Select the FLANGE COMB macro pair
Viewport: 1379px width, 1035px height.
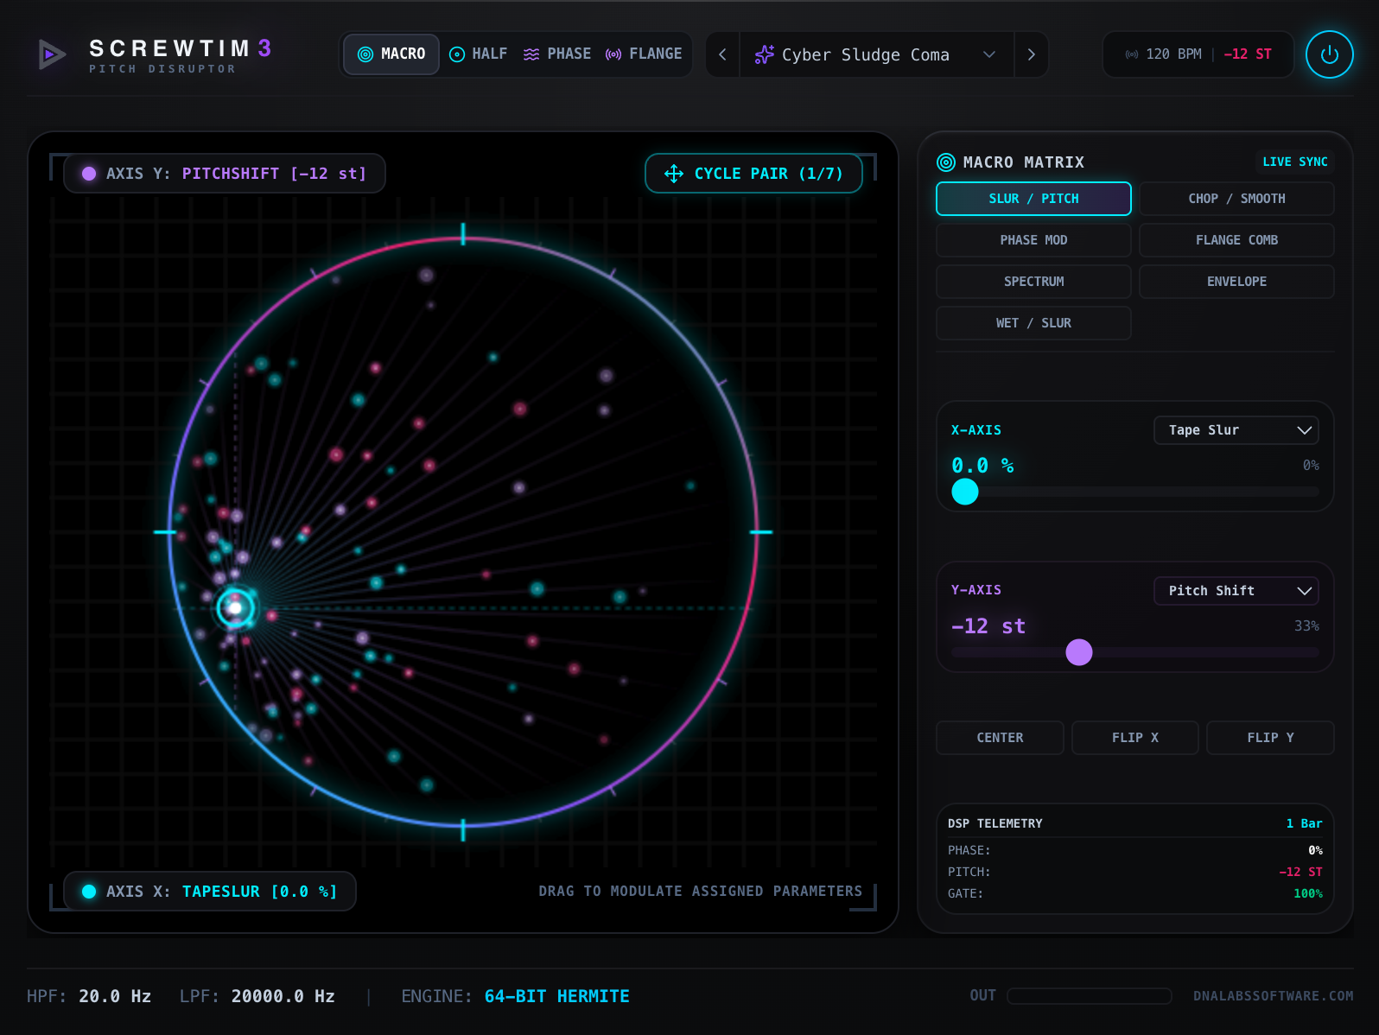tap(1236, 240)
